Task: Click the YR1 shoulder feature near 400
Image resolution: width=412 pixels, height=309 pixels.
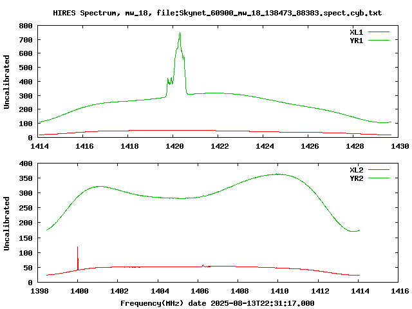Action: click(170, 81)
